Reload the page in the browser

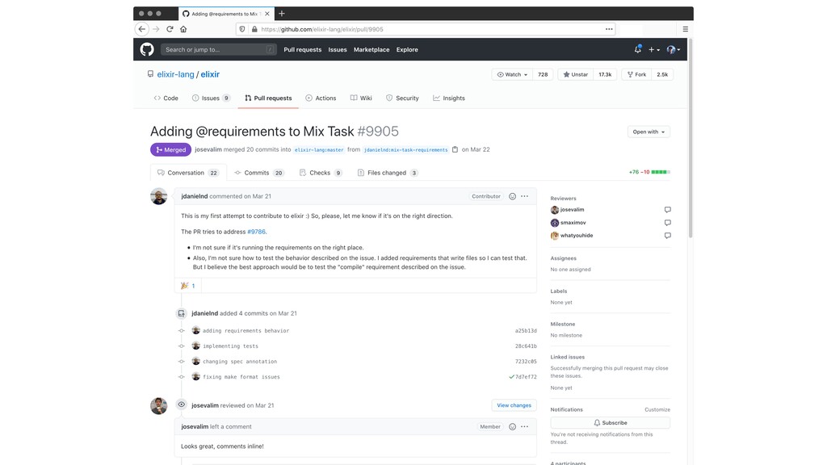(x=170, y=29)
